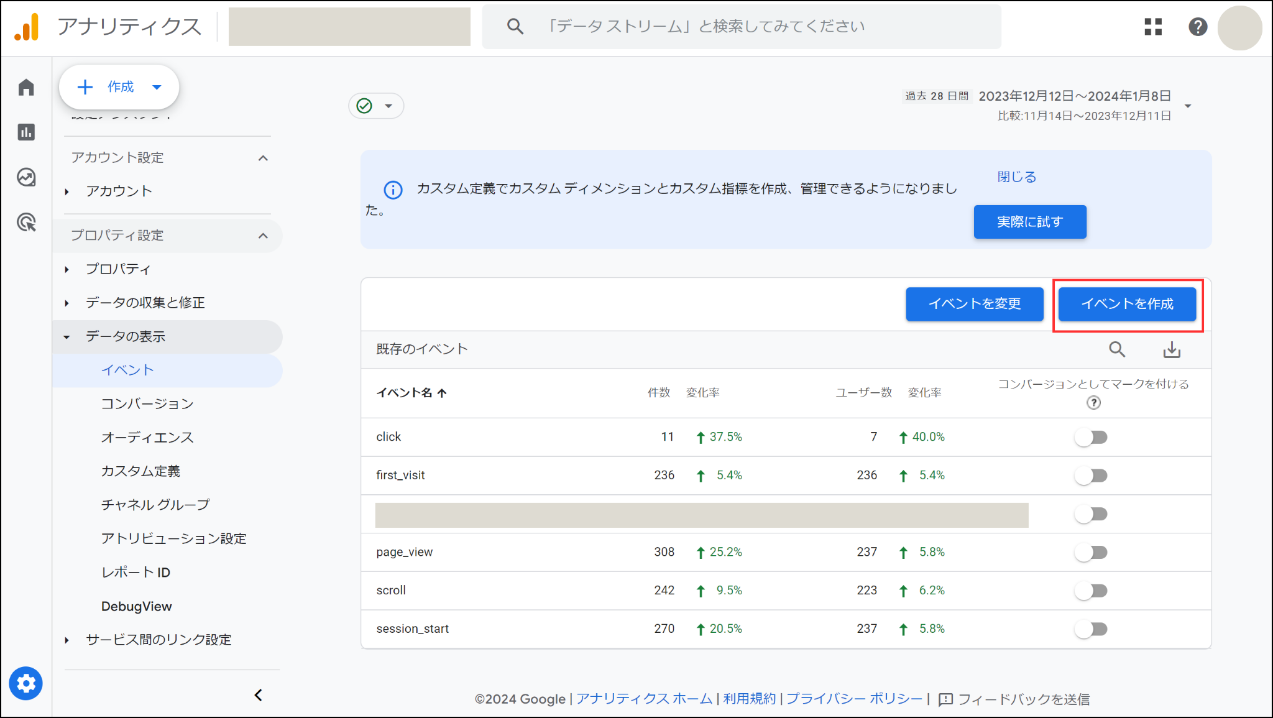Viewport: 1273px width, 718px height.
Task: Toggle conversion switch for first_visit event
Action: click(1091, 476)
